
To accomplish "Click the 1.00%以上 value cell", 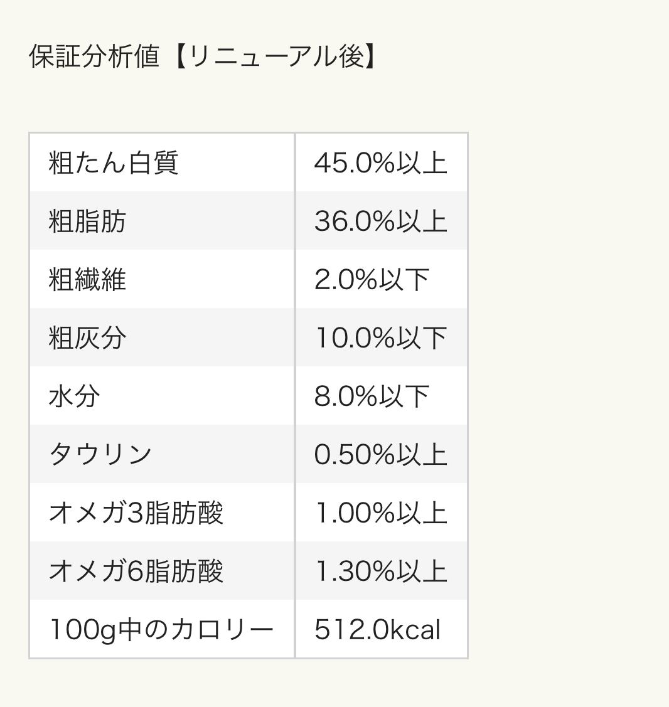I will 380,513.
